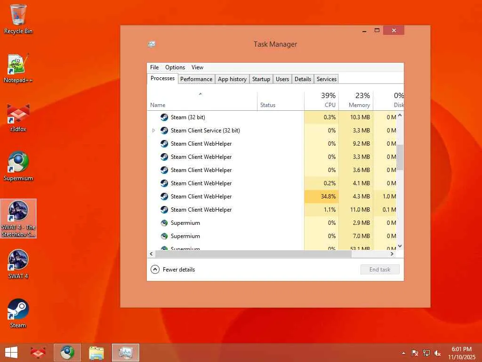Screen dimensions: 482x362
Task: Sort processes by the CPU column header
Action: [321, 100]
